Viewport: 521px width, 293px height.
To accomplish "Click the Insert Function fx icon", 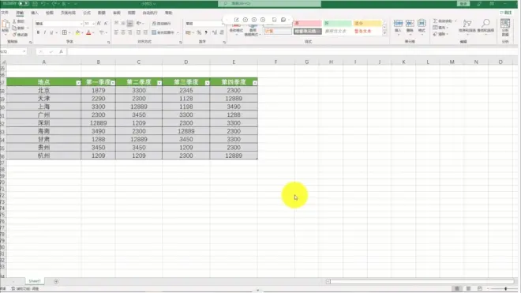I will point(61,51).
